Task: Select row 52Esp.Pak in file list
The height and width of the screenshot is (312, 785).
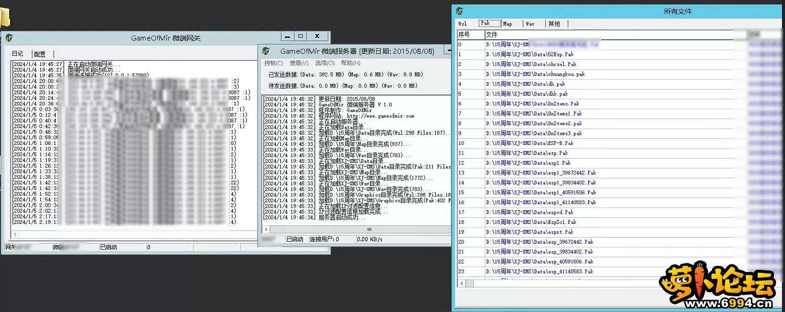Action: click(x=595, y=54)
